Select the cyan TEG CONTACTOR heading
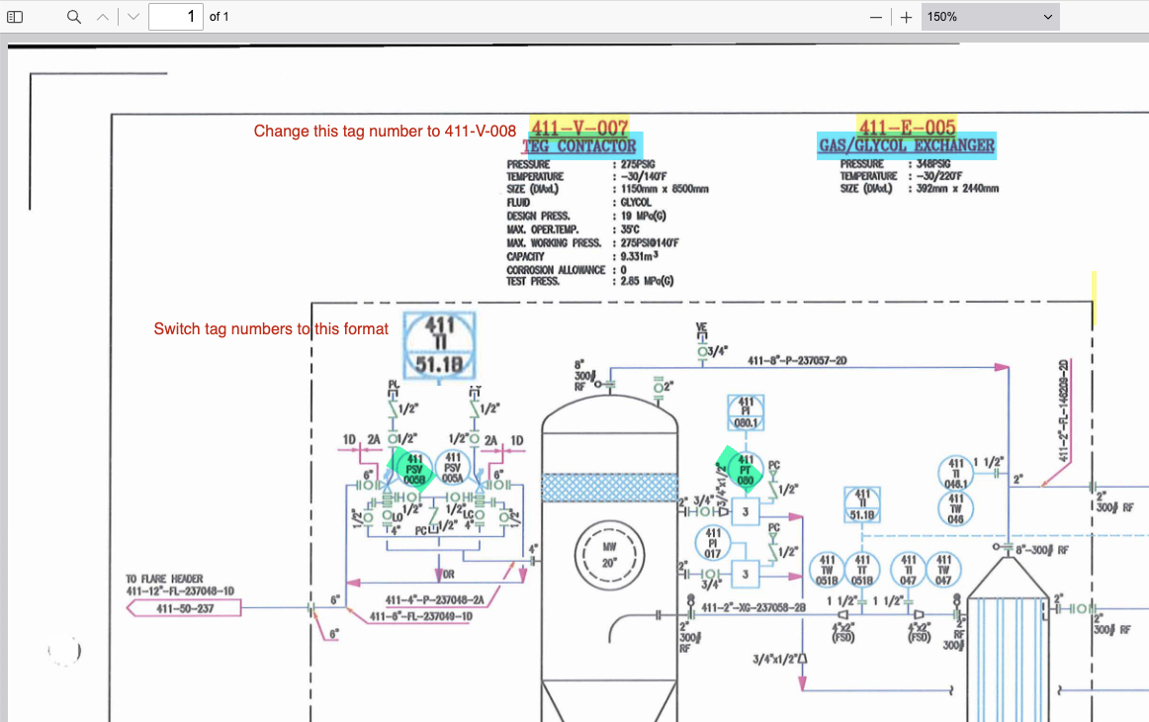 click(582, 146)
